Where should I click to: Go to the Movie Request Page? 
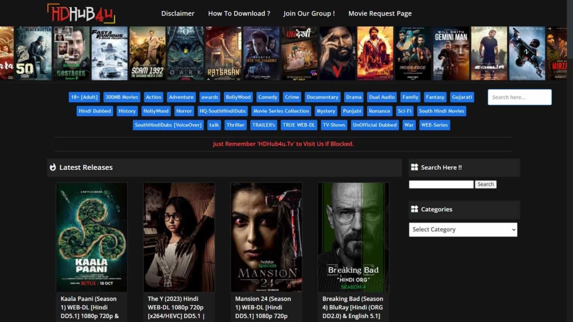380,13
